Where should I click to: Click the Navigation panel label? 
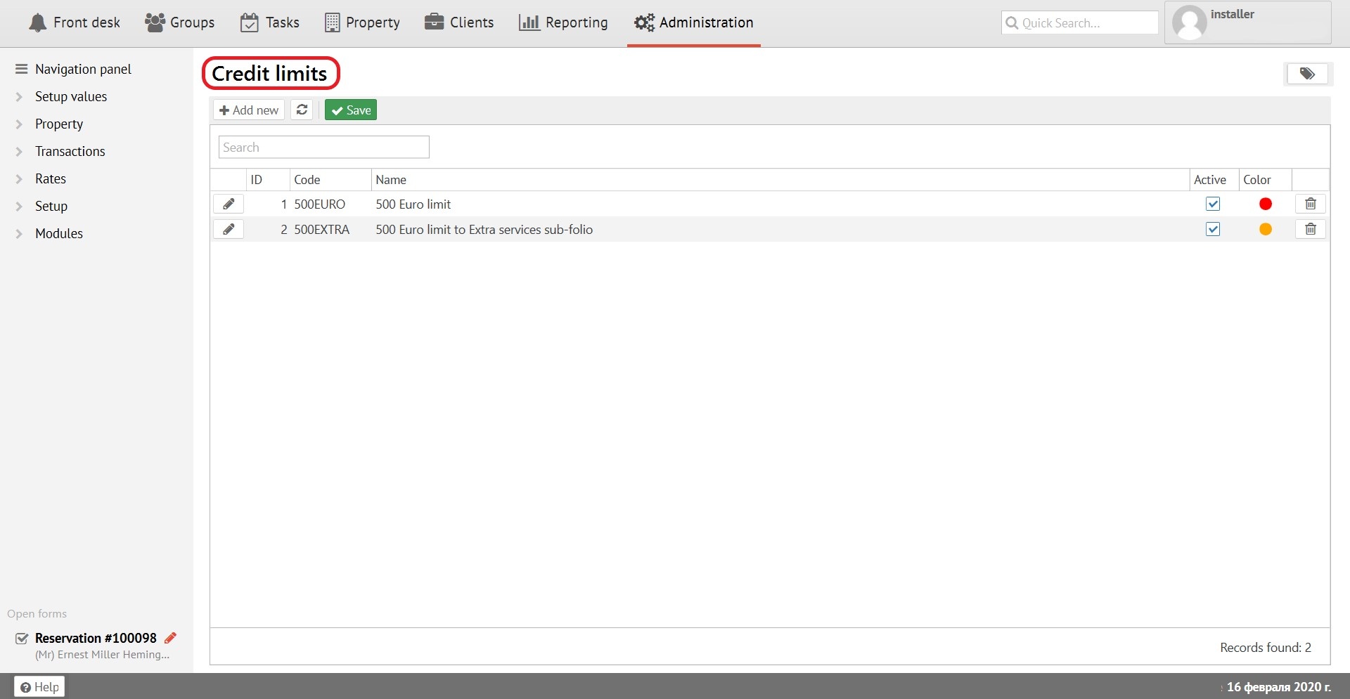click(83, 69)
